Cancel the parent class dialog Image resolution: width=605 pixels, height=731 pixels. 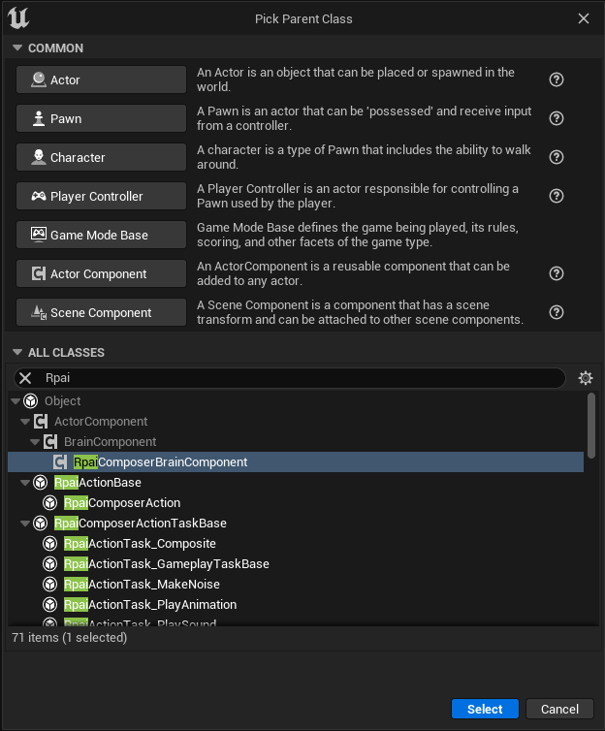pos(559,709)
